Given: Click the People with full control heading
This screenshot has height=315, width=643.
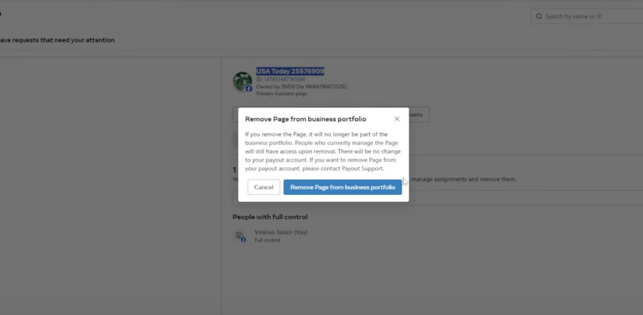Looking at the screenshot, I should pos(270,216).
